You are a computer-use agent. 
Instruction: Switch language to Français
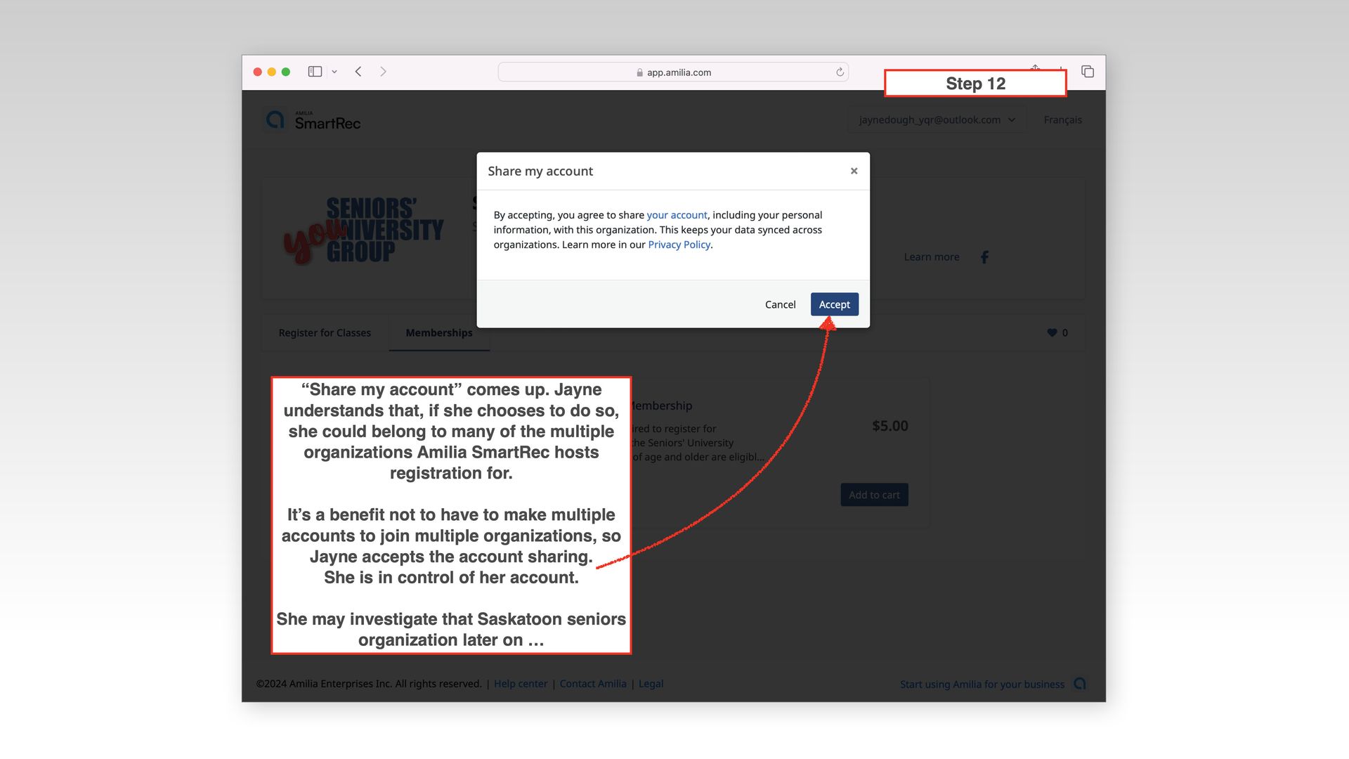(1062, 120)
